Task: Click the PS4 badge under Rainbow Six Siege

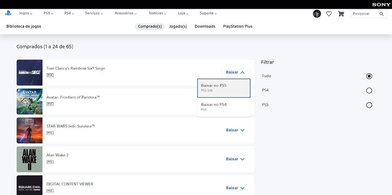Action: coord(50,75)
